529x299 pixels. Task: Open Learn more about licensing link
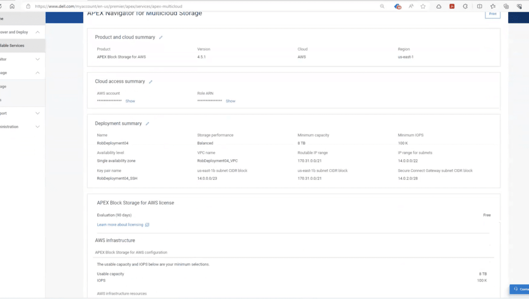click(120, 225)
